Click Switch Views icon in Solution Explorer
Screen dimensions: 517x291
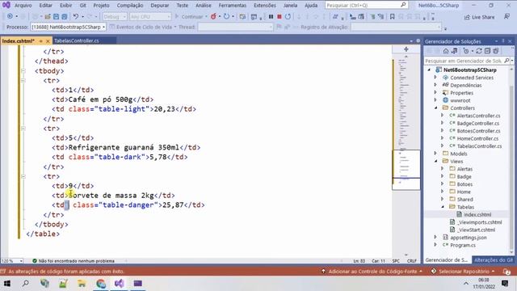(x=454, y=51)
